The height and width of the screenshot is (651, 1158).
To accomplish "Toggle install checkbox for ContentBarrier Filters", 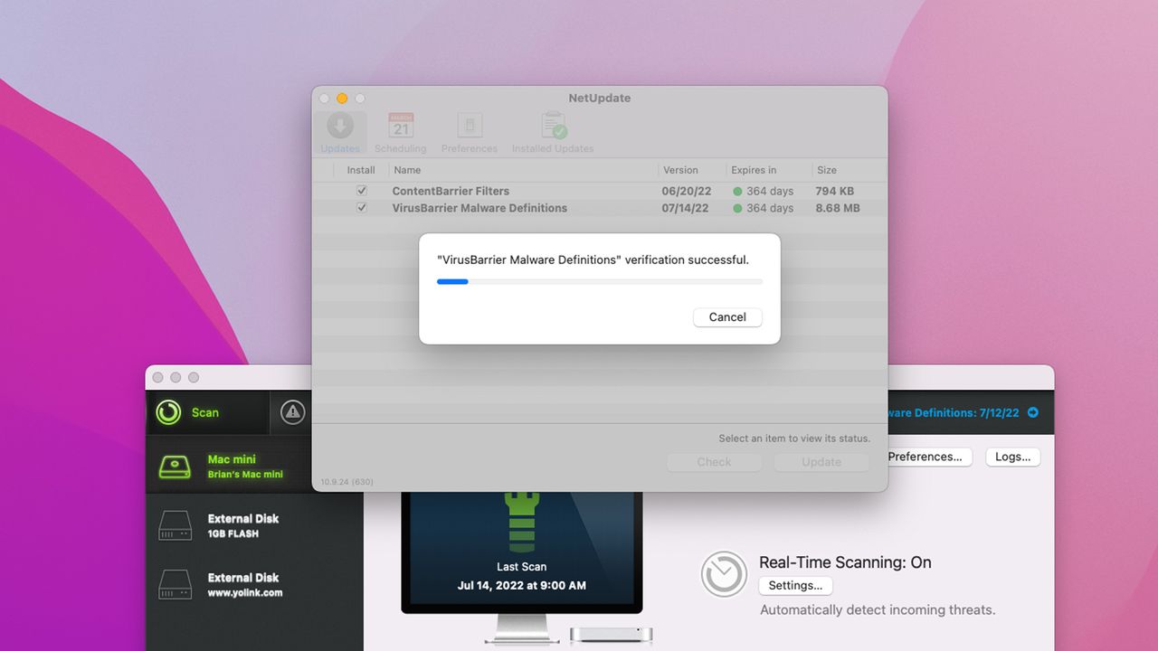I will tap(362, 191).
